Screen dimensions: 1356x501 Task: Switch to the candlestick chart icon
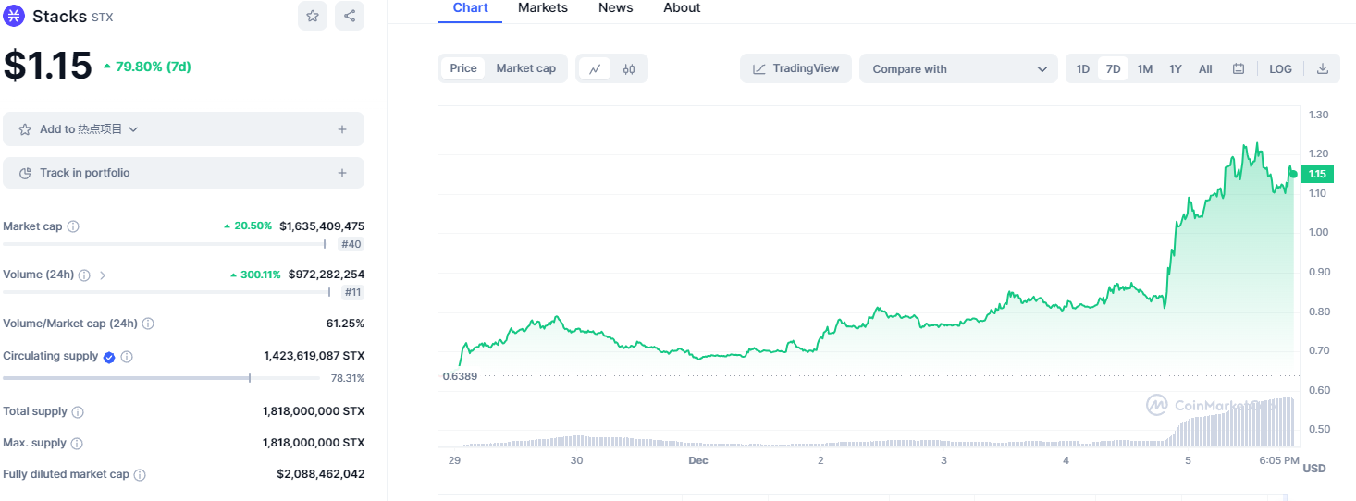tap(629, 68)
